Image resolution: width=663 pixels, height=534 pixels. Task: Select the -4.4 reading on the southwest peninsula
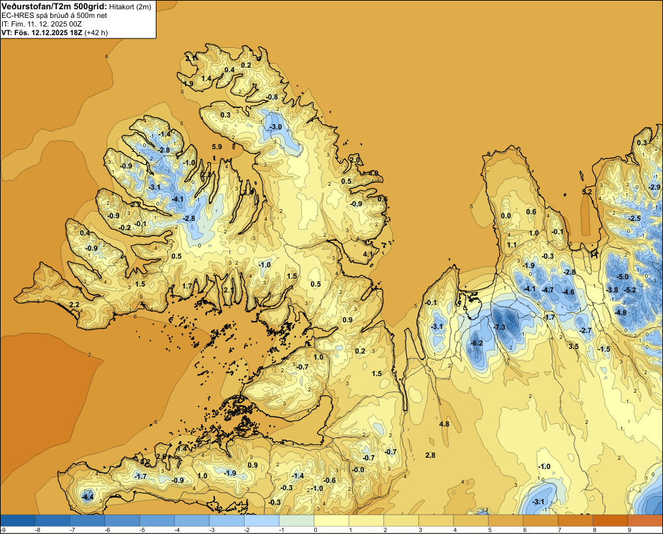coord(88,498)
